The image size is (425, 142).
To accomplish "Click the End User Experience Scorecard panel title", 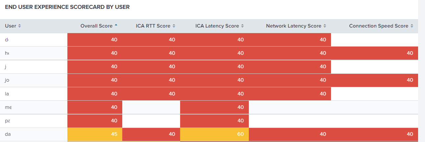I will pos(67,7).
